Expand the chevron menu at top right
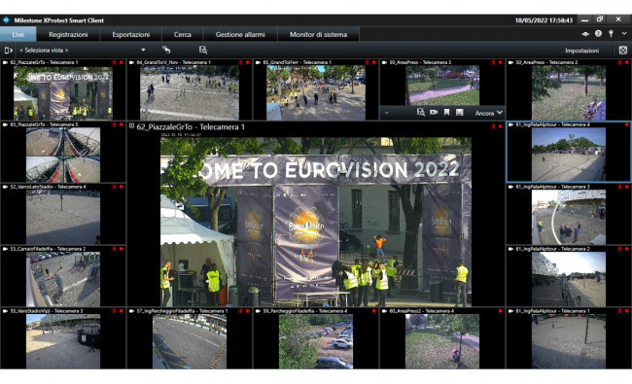Viewport: 632px width, 384px height. pyautogui.click(x=624, y=34)
